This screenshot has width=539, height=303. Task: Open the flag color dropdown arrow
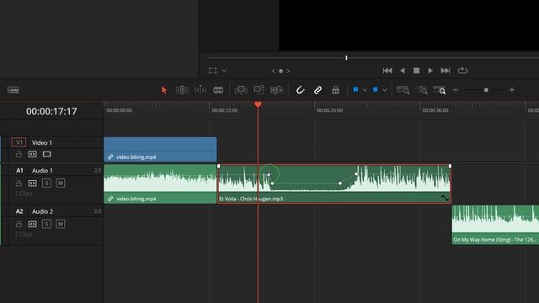pos(365,90)
